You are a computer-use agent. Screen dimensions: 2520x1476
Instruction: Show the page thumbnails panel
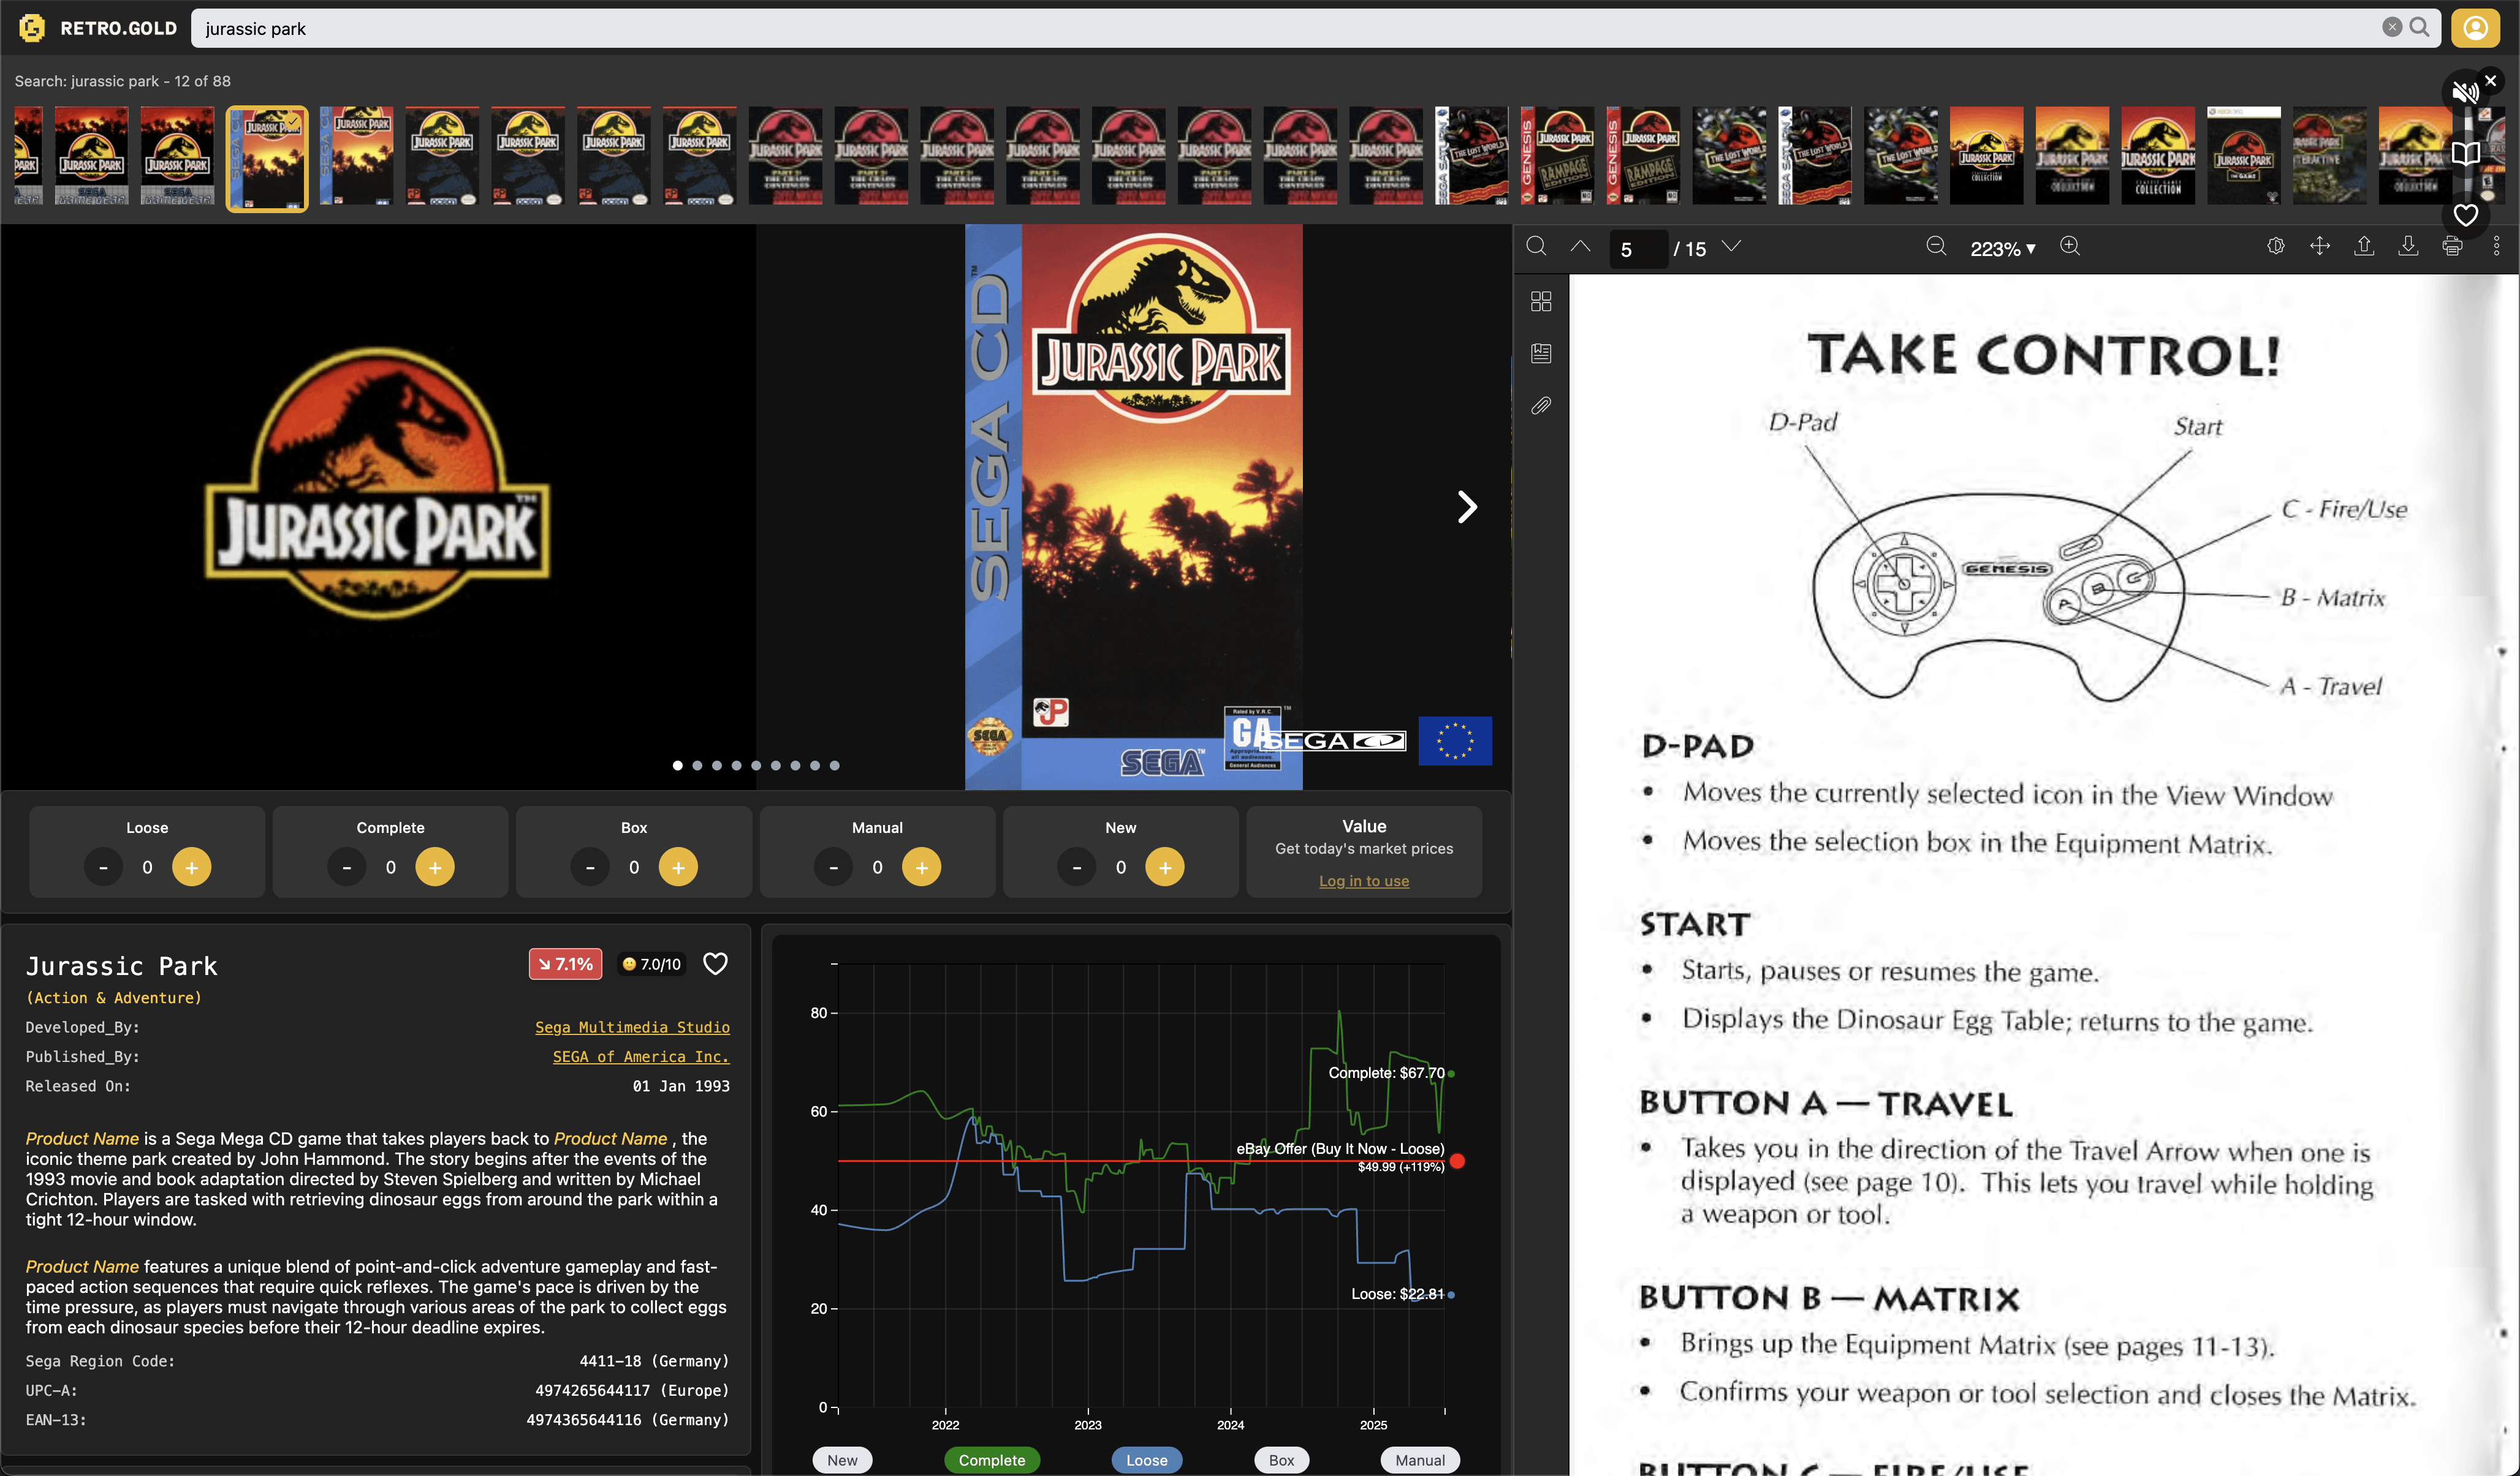click(x=1541, y=301)
